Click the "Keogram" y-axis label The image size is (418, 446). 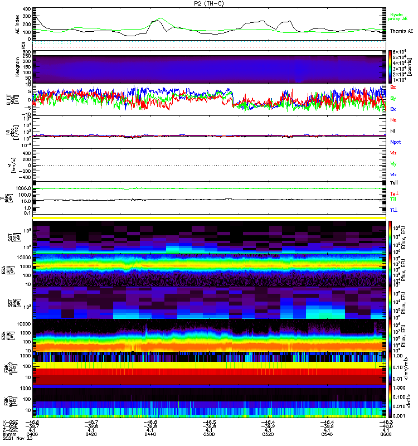click(18, 67)
